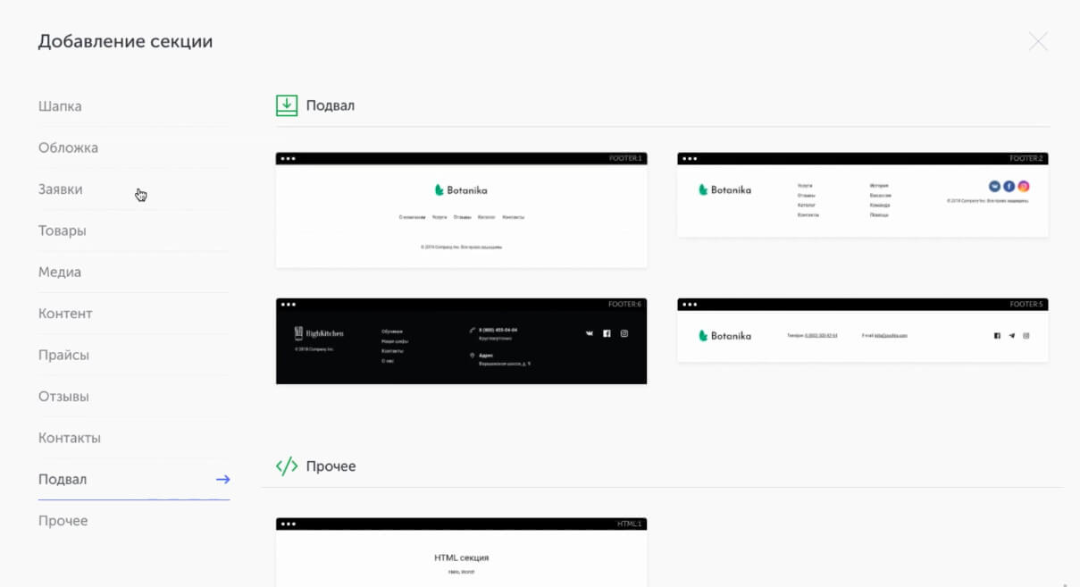This screenshot has height=587, width=1080.
Task: Click the FOOTER:2 label text
Action: 1026,159
